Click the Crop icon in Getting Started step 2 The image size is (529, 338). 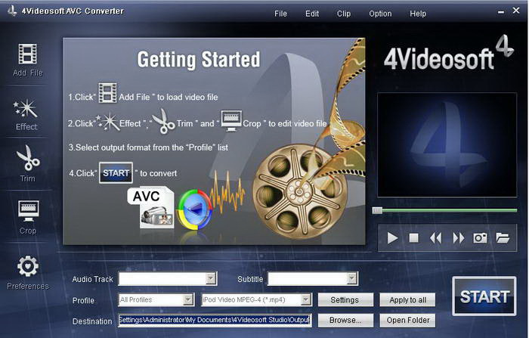coord(231,120)
